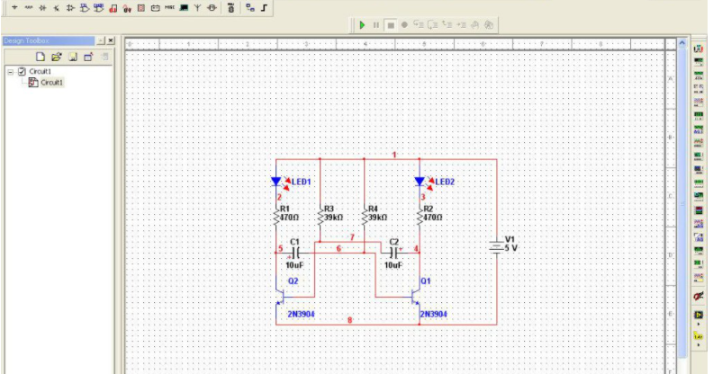Image resolution: width=713 pixels, height=374 pixels.
Task: Click the breakpoint circle button in simulation toolbar
Action: click(x=404, y=25)
